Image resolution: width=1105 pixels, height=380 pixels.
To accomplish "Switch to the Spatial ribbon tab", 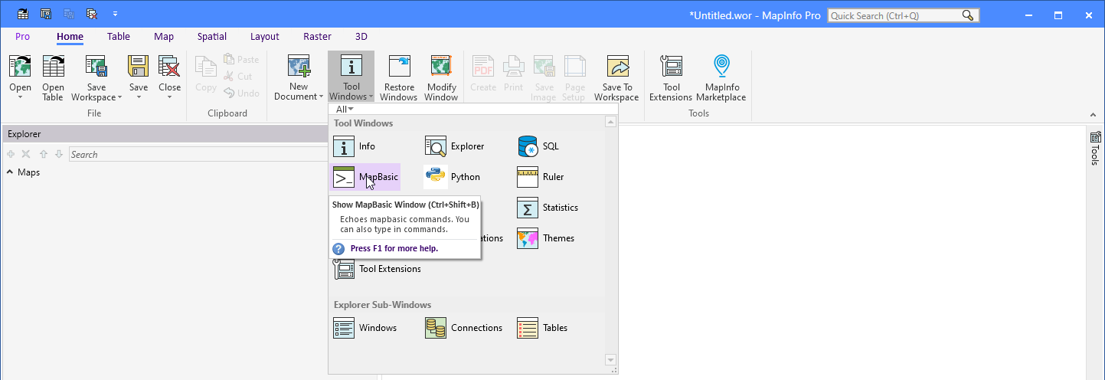I will click(212, 37).
